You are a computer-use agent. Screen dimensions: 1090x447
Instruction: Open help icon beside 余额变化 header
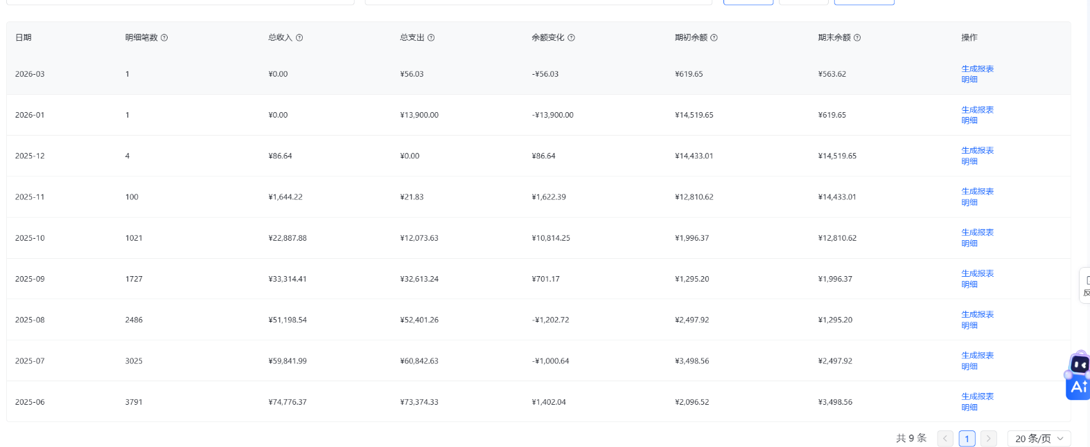(x=571, y=38)
